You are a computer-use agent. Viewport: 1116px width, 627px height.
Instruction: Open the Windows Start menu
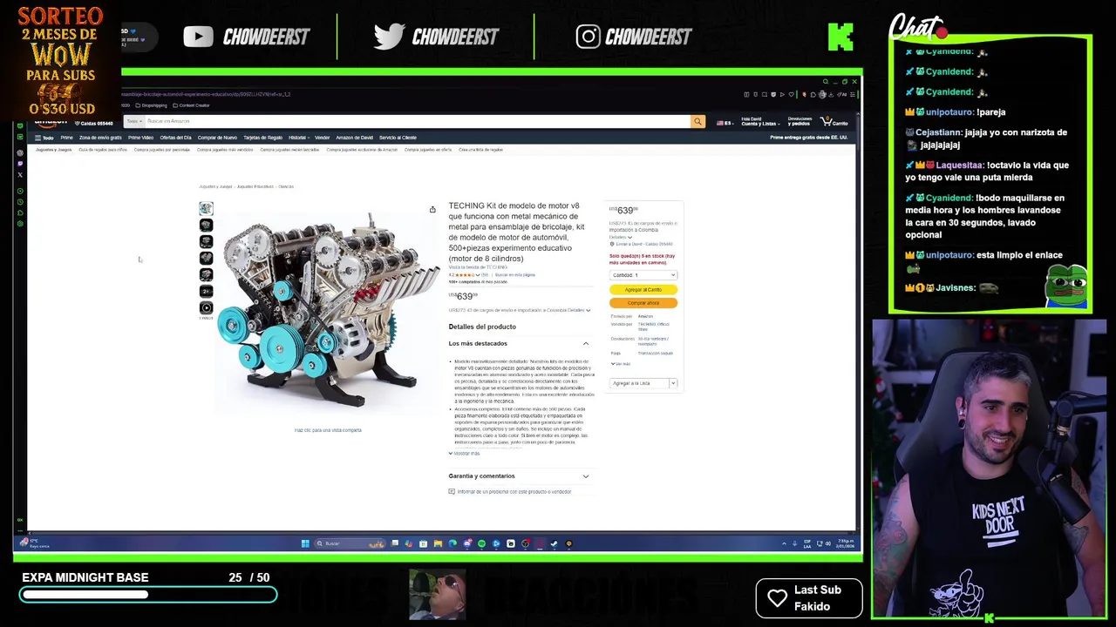(305, 543)
